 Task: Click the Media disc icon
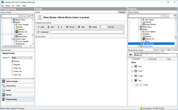pyautogui.click(x=3, y=90)
